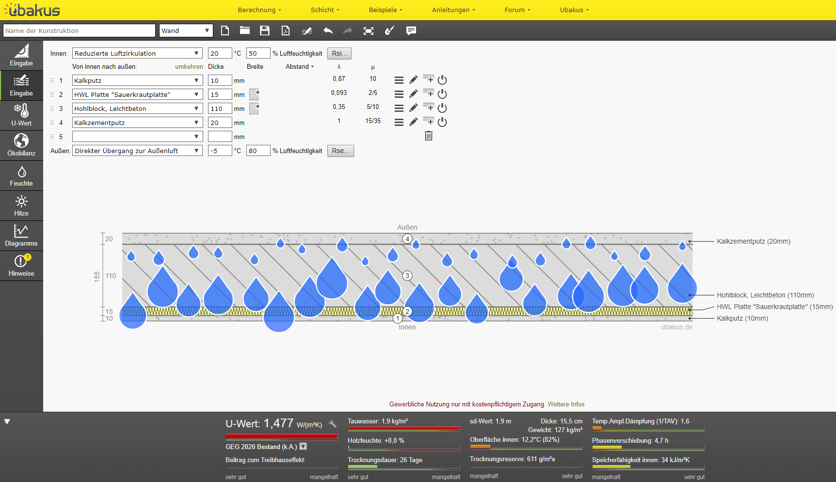This screenshot has width=836, height=482.
Task: Open the Hitze sun panel in sidebar
Action: (21, 206)
